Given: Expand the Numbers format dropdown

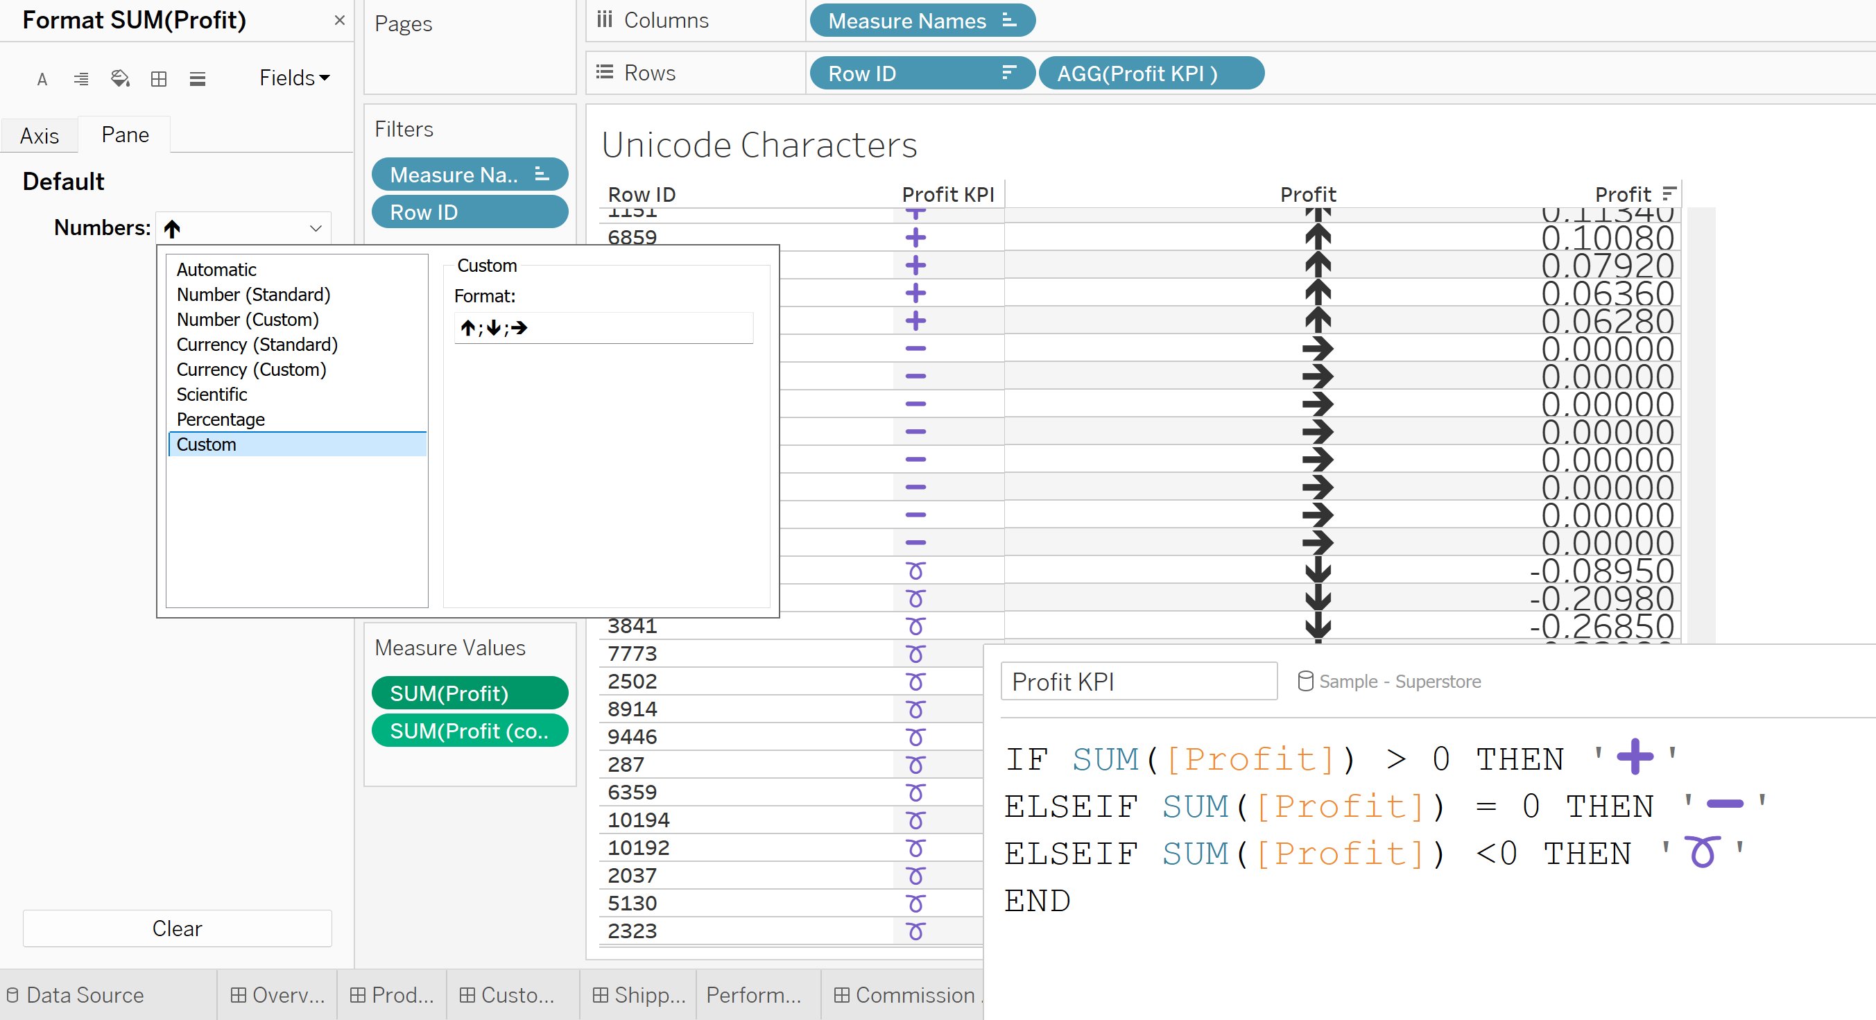Looking at the screenshot, I should [x=316, y=229].
